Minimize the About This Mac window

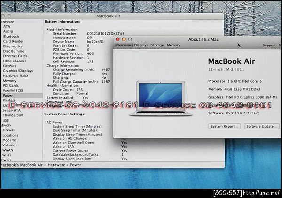pyautogui.click(x=124, y=39)
